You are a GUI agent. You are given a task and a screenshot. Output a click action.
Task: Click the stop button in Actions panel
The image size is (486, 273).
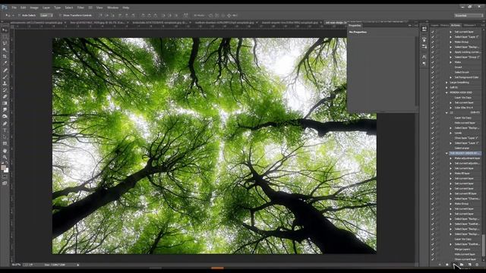click(x=440, y=265)
